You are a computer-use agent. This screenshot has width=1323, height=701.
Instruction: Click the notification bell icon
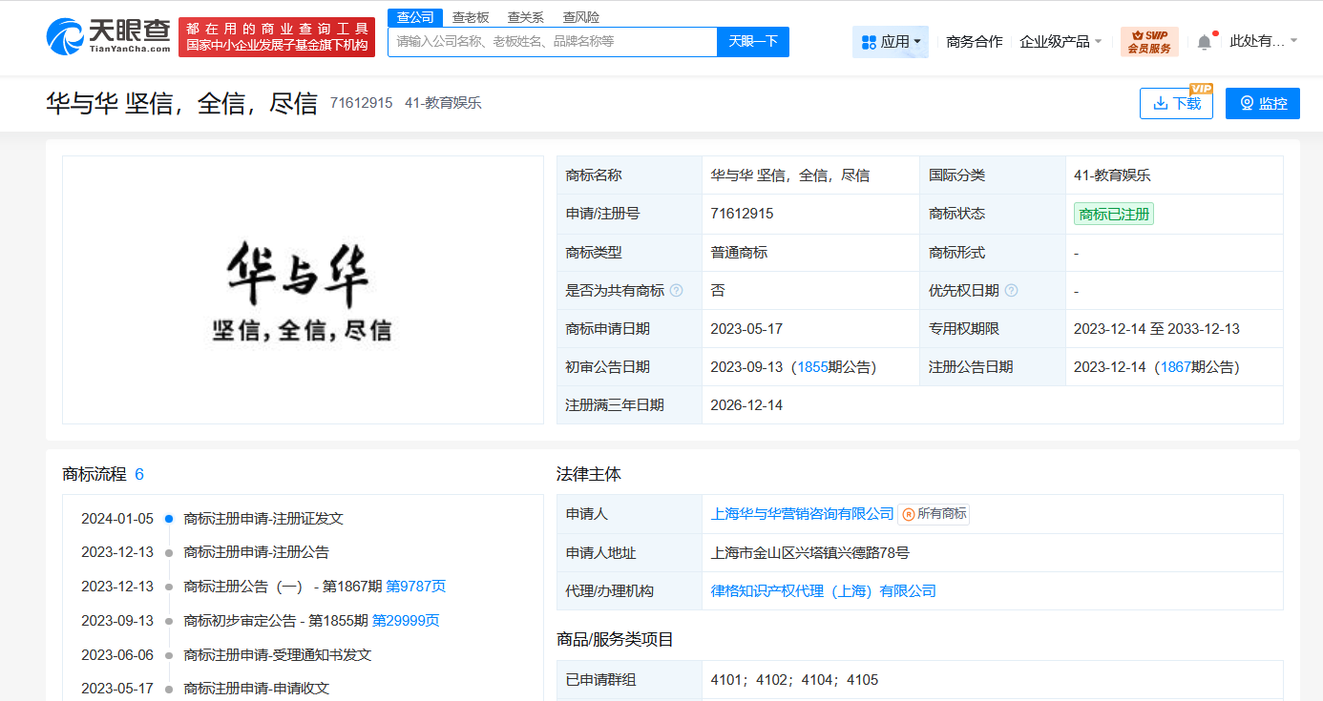[1205, 42]
